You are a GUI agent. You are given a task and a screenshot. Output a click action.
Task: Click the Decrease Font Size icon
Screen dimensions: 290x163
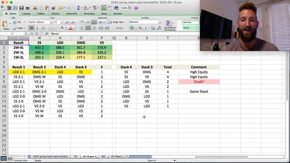pos(73,22)
